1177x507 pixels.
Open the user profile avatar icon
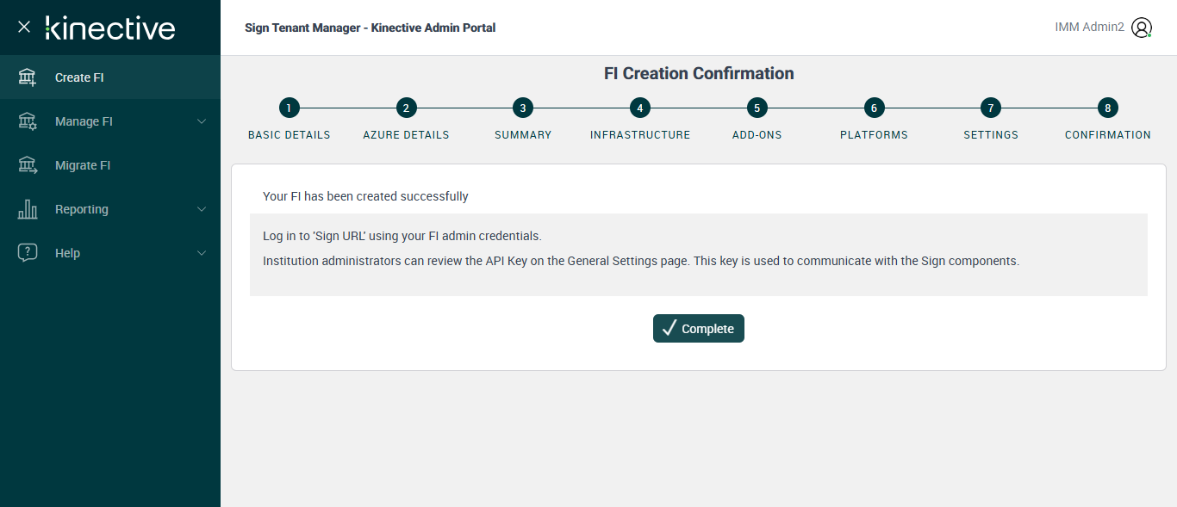pos(1142,28)
